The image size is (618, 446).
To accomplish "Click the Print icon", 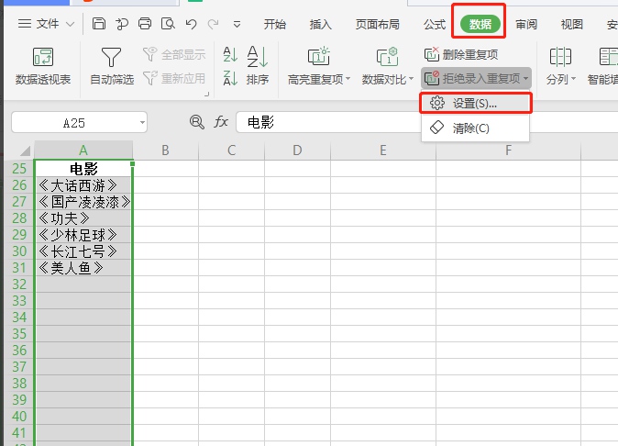I will coord(145,24).
